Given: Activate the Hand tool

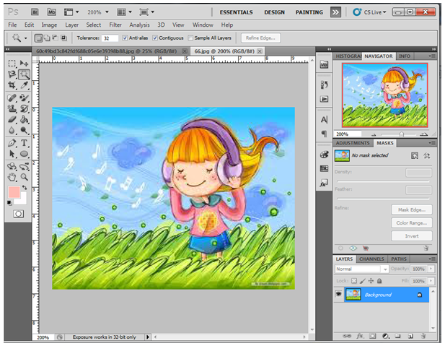Looking at the screenshot, I should coord(12,176).
